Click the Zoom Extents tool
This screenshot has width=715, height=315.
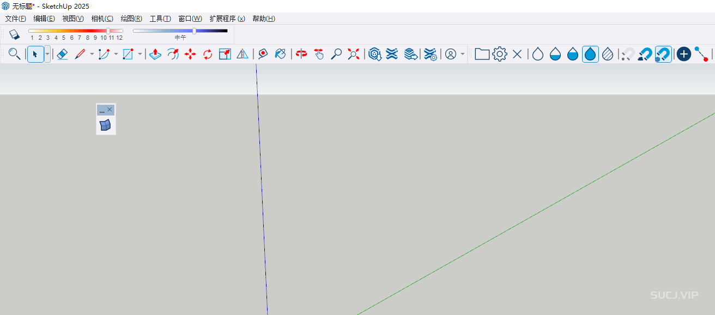click(354, 54)
